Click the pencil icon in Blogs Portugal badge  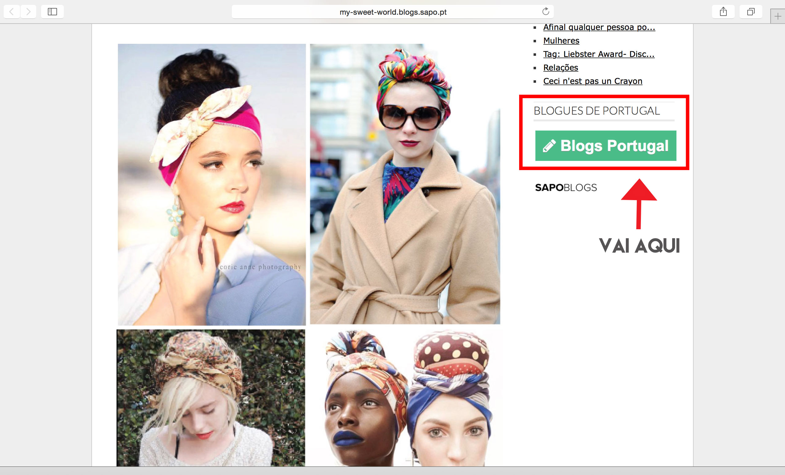tap(549, 146)
